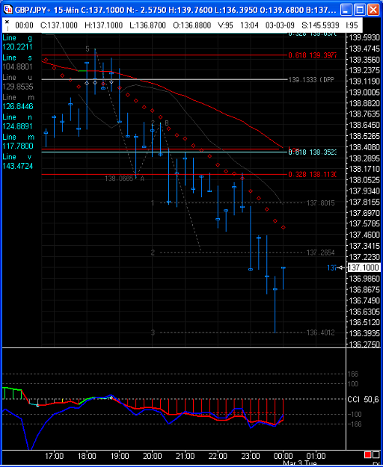Click the 136.2750 price scale label
Screen dimensions: 383x467
[364, 344]
